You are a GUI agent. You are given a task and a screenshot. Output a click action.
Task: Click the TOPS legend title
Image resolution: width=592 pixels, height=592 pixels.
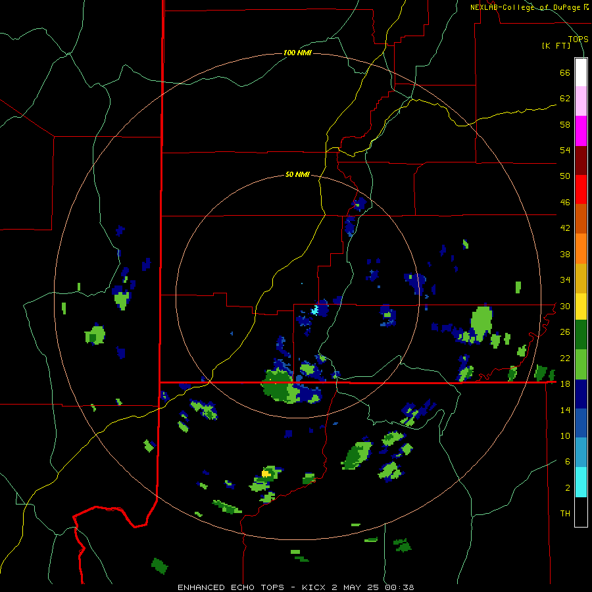(578, 39)
